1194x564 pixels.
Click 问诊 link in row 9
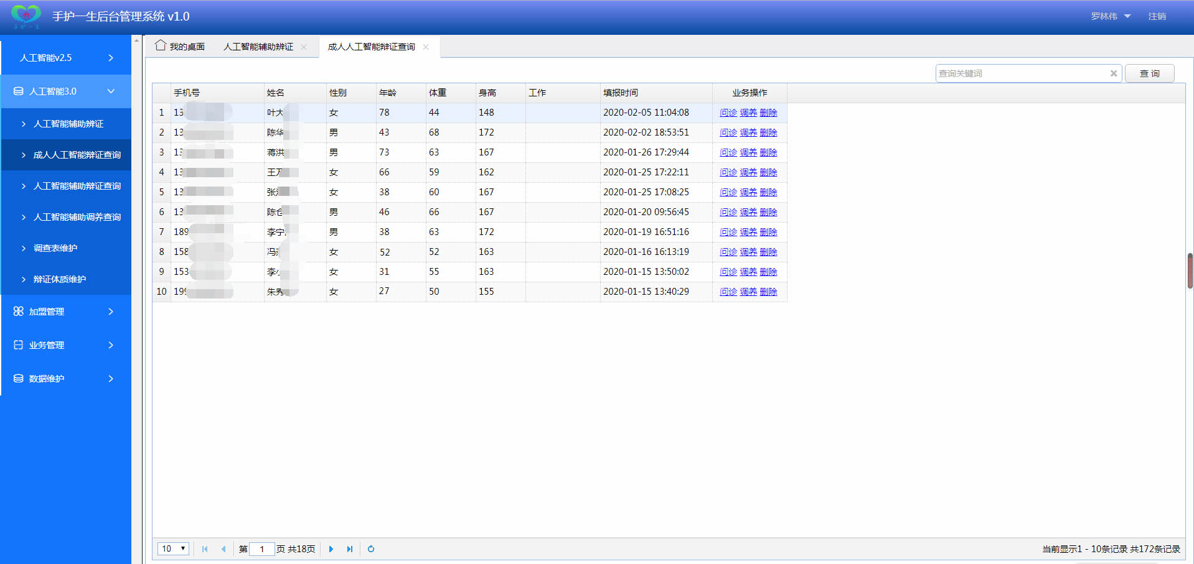(728, 272)
